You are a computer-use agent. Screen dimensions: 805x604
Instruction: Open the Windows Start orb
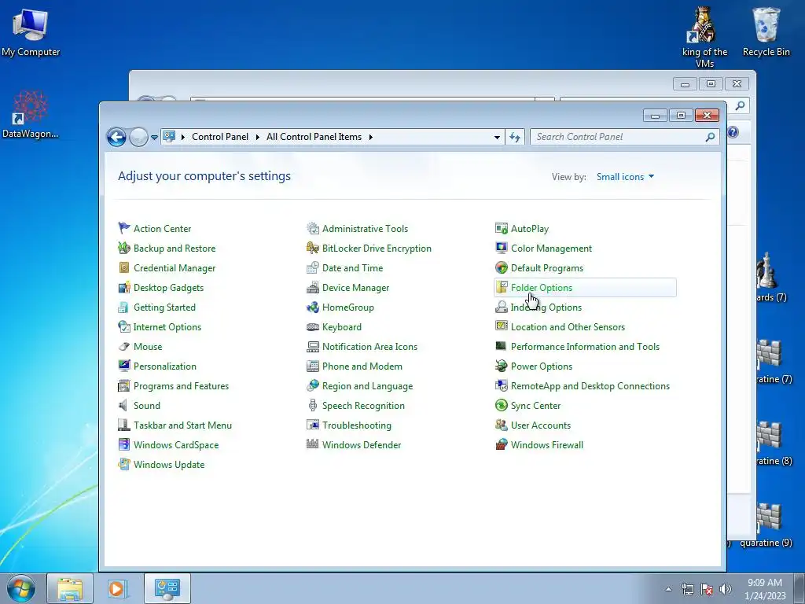tap(21, 588)
